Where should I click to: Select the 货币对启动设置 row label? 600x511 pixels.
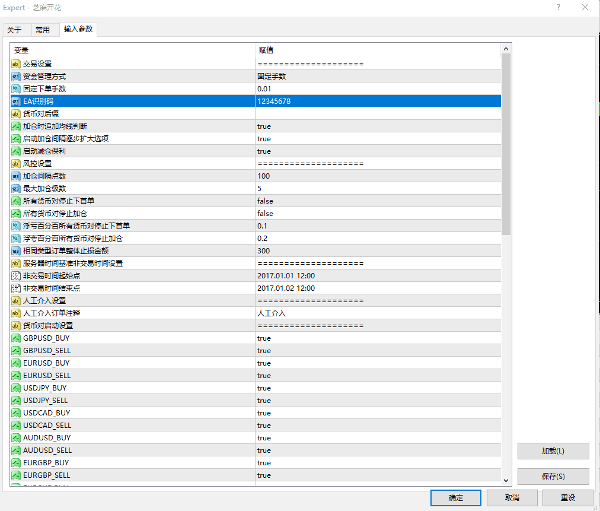[48, 326]
